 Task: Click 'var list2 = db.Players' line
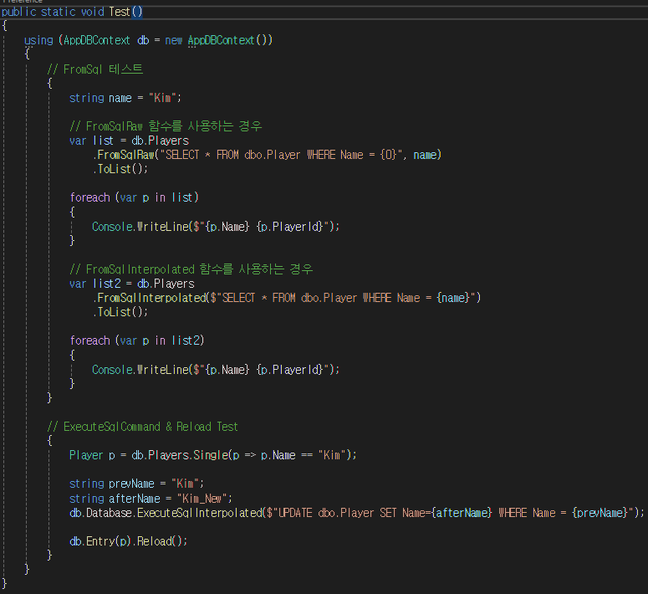[132, 284]
